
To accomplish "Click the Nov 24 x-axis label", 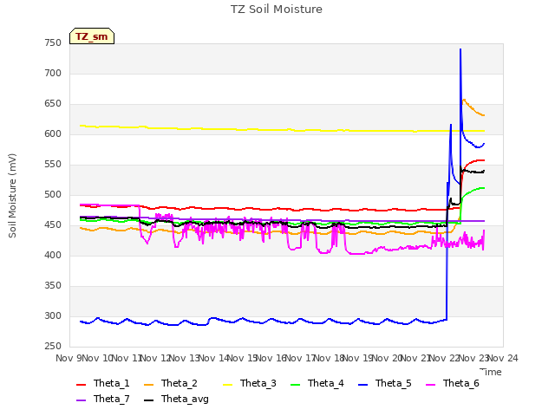I will (503, 358).
